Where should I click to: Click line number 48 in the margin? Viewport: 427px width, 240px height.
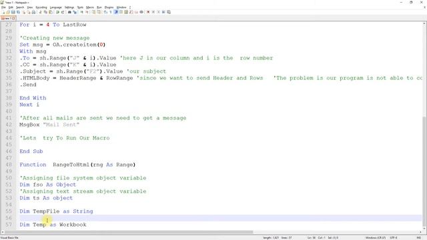[x=9, y=165]
